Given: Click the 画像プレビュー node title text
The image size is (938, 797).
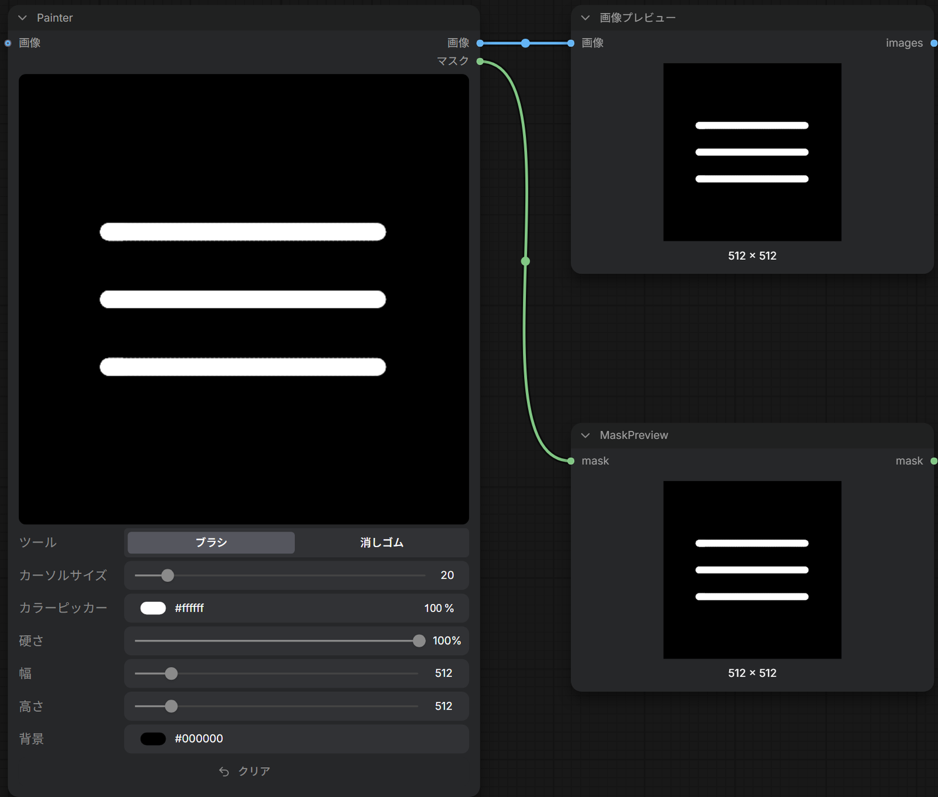Looking at the screenshot, I should [637, 18].
